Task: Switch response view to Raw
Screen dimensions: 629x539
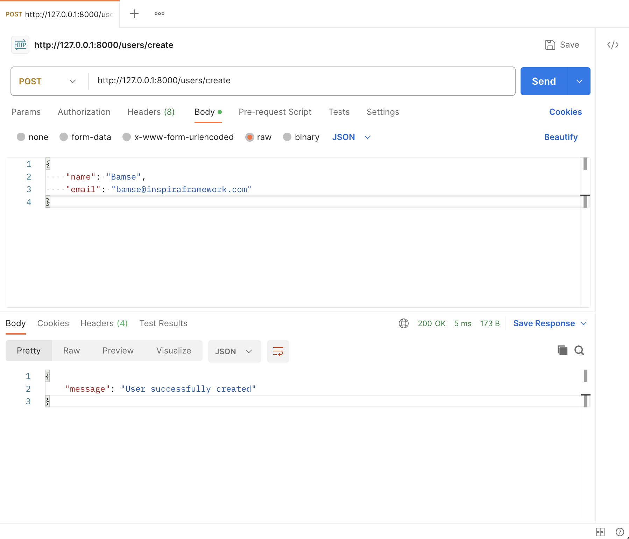Action: point(72,351)
